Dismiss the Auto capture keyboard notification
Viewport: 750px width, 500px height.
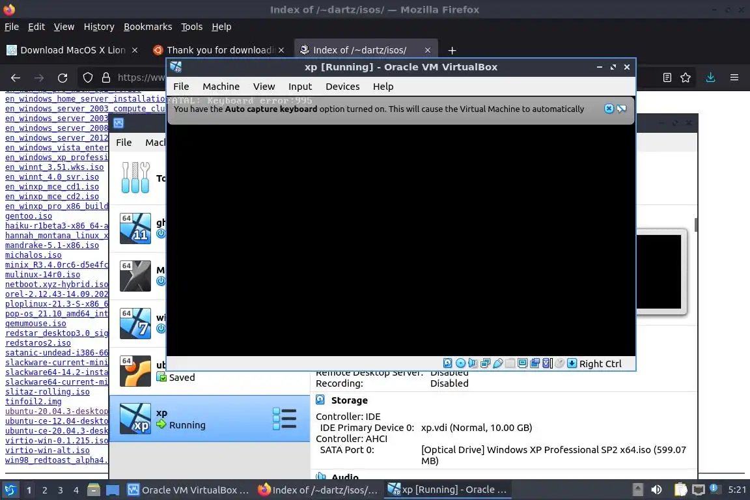click(609, 109)
